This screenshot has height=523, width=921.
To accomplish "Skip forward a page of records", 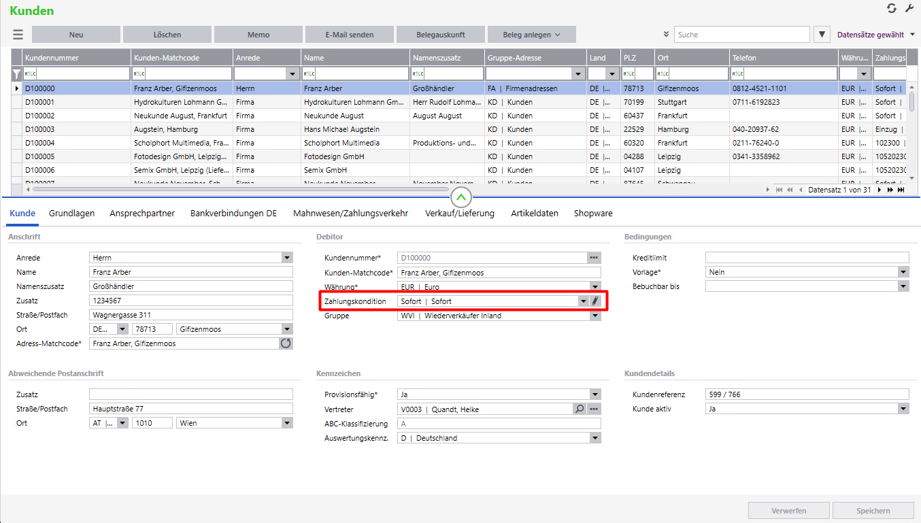I will tap(890, 190).
